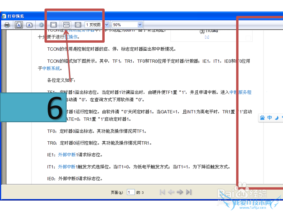Click the moon icon in IME bar
283x212 pixels.
[x=277, y=118]
